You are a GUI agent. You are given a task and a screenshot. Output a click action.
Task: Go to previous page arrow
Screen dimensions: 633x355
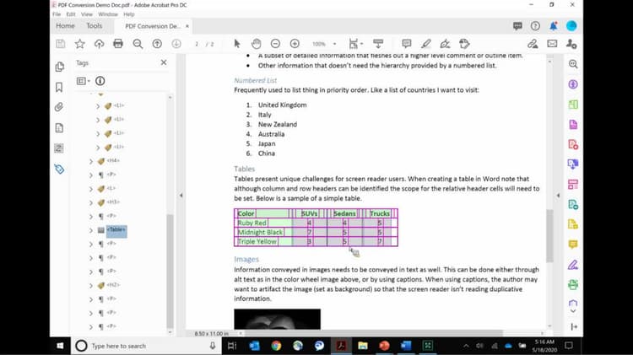[x=157, y=44]
